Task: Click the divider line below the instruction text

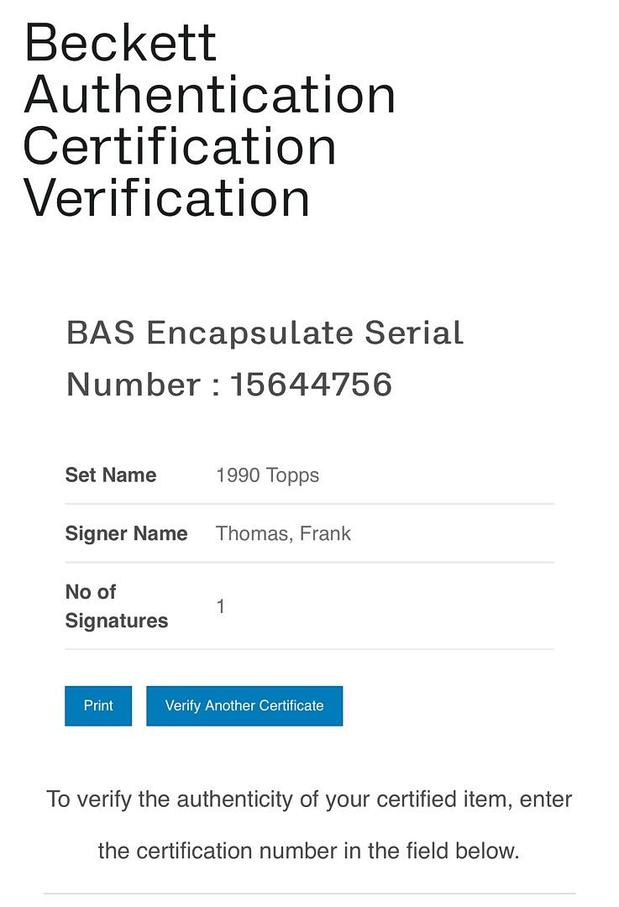Action: [309, 893]
